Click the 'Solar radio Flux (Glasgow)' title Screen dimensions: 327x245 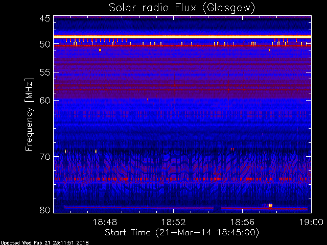click(x=182, y=8)
